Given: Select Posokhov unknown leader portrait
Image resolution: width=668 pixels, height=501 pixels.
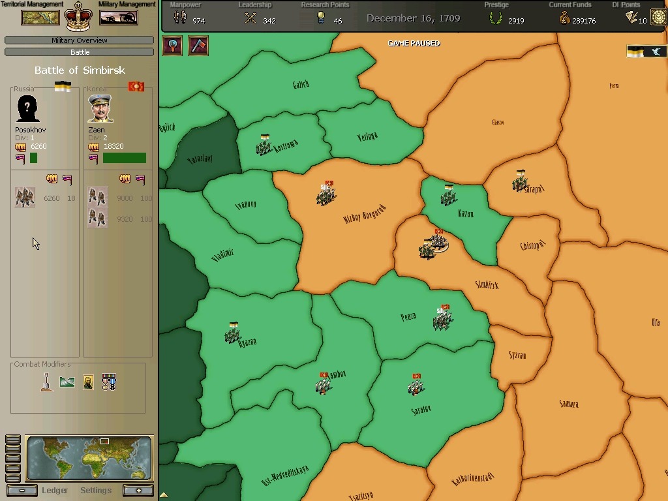Looking at the screenshot, I should (27, 109).
